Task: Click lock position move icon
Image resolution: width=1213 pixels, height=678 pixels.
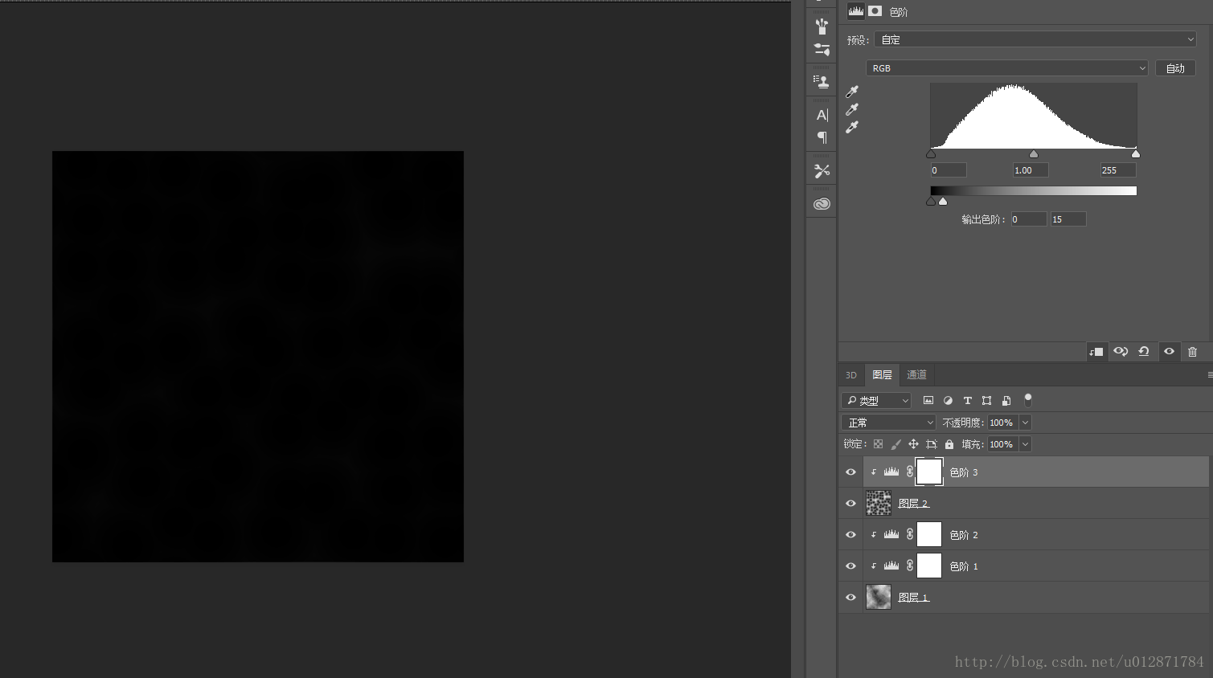Action: [913, 444]
